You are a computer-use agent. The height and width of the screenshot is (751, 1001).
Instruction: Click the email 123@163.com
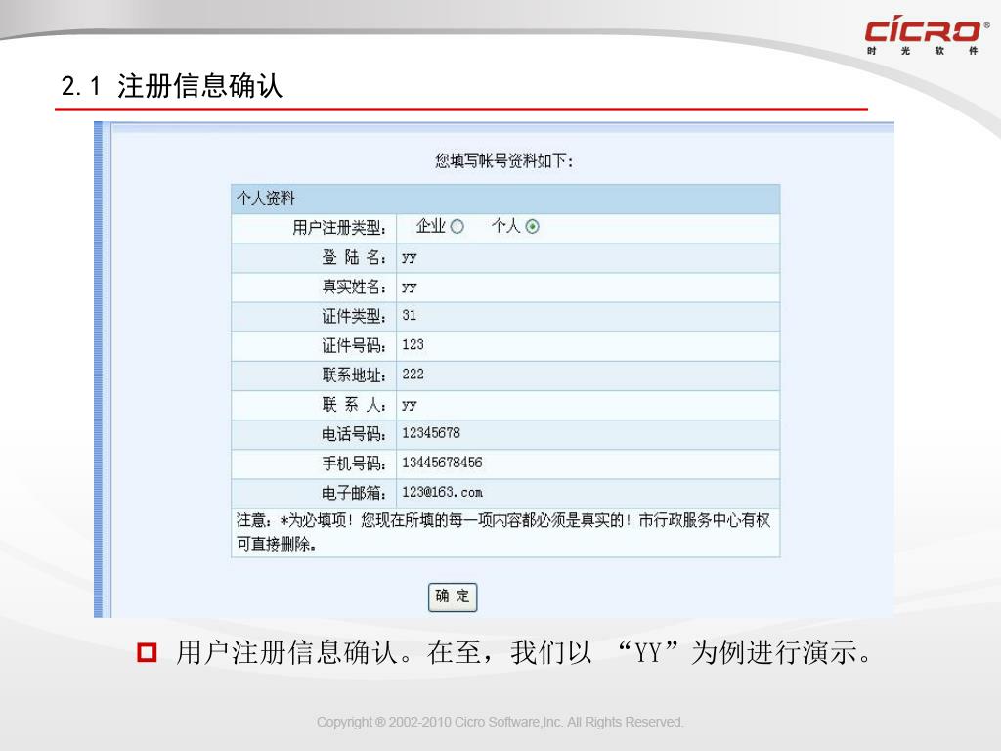point(442,493)
